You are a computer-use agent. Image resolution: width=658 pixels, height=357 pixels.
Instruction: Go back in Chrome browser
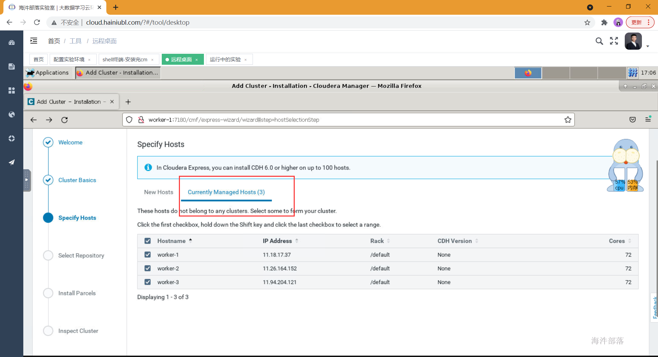point(10,22)
